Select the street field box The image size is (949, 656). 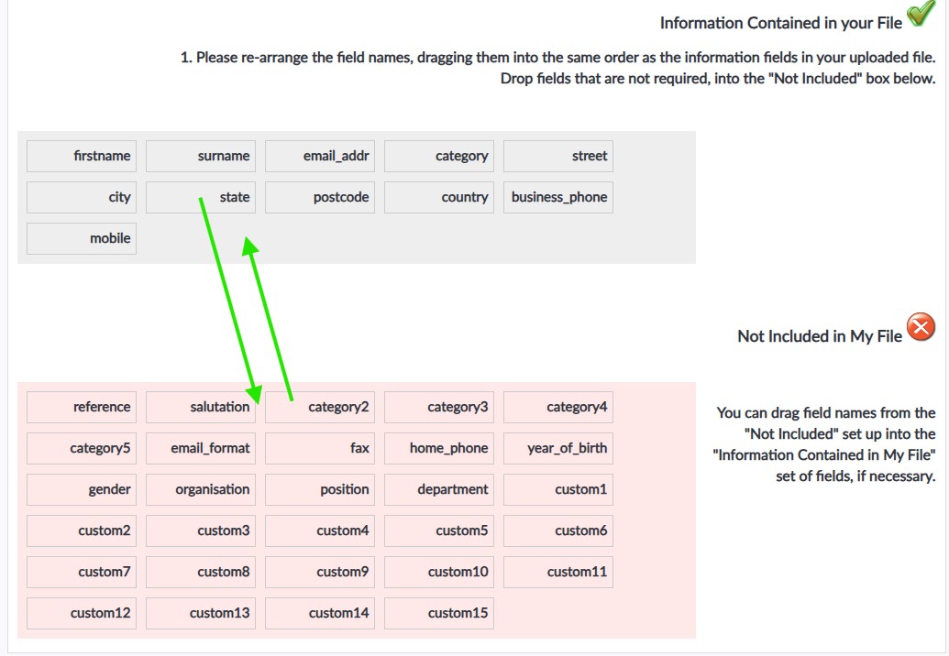tap(558, 156)
